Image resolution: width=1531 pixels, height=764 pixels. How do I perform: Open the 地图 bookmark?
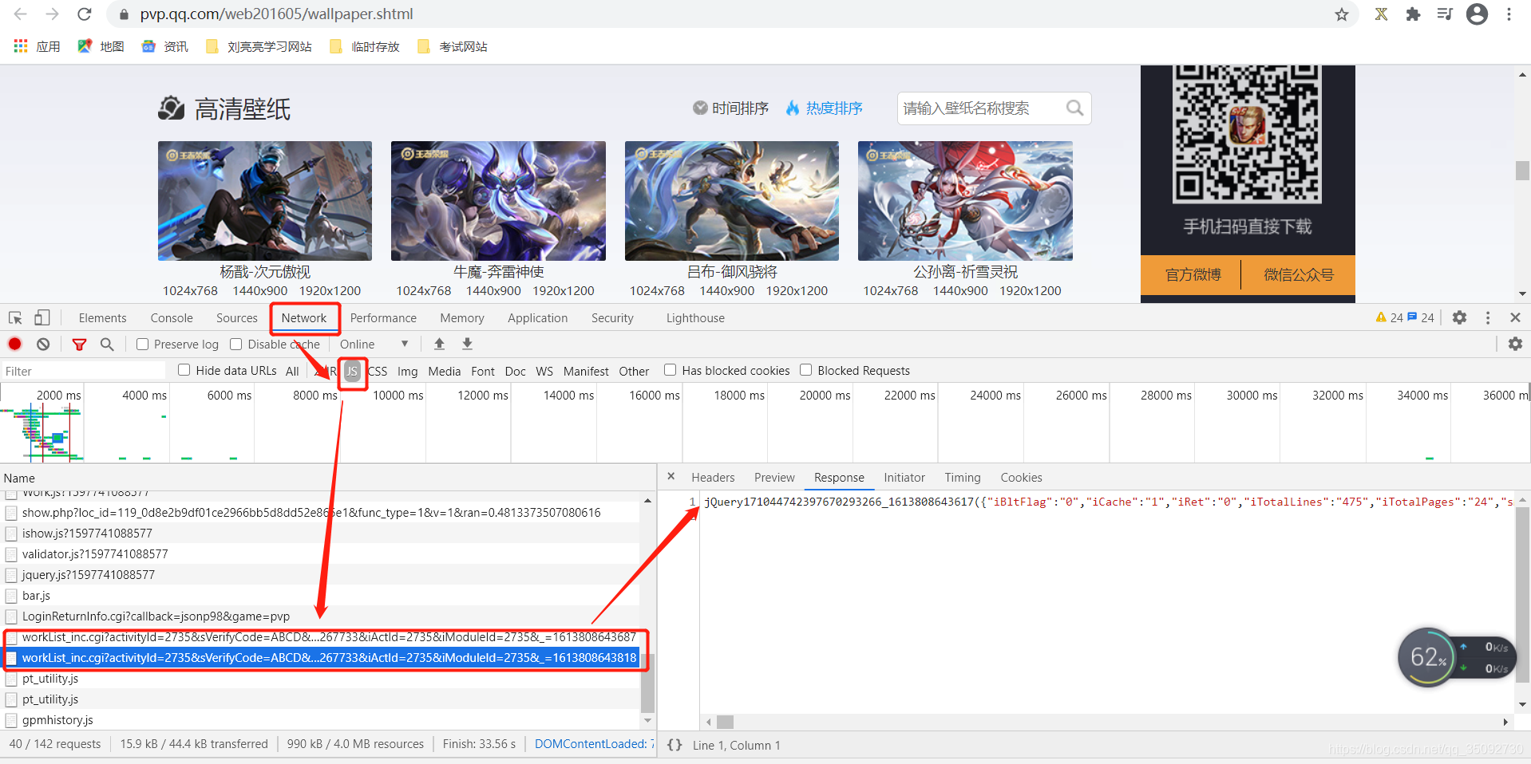(x=101, y=46)
